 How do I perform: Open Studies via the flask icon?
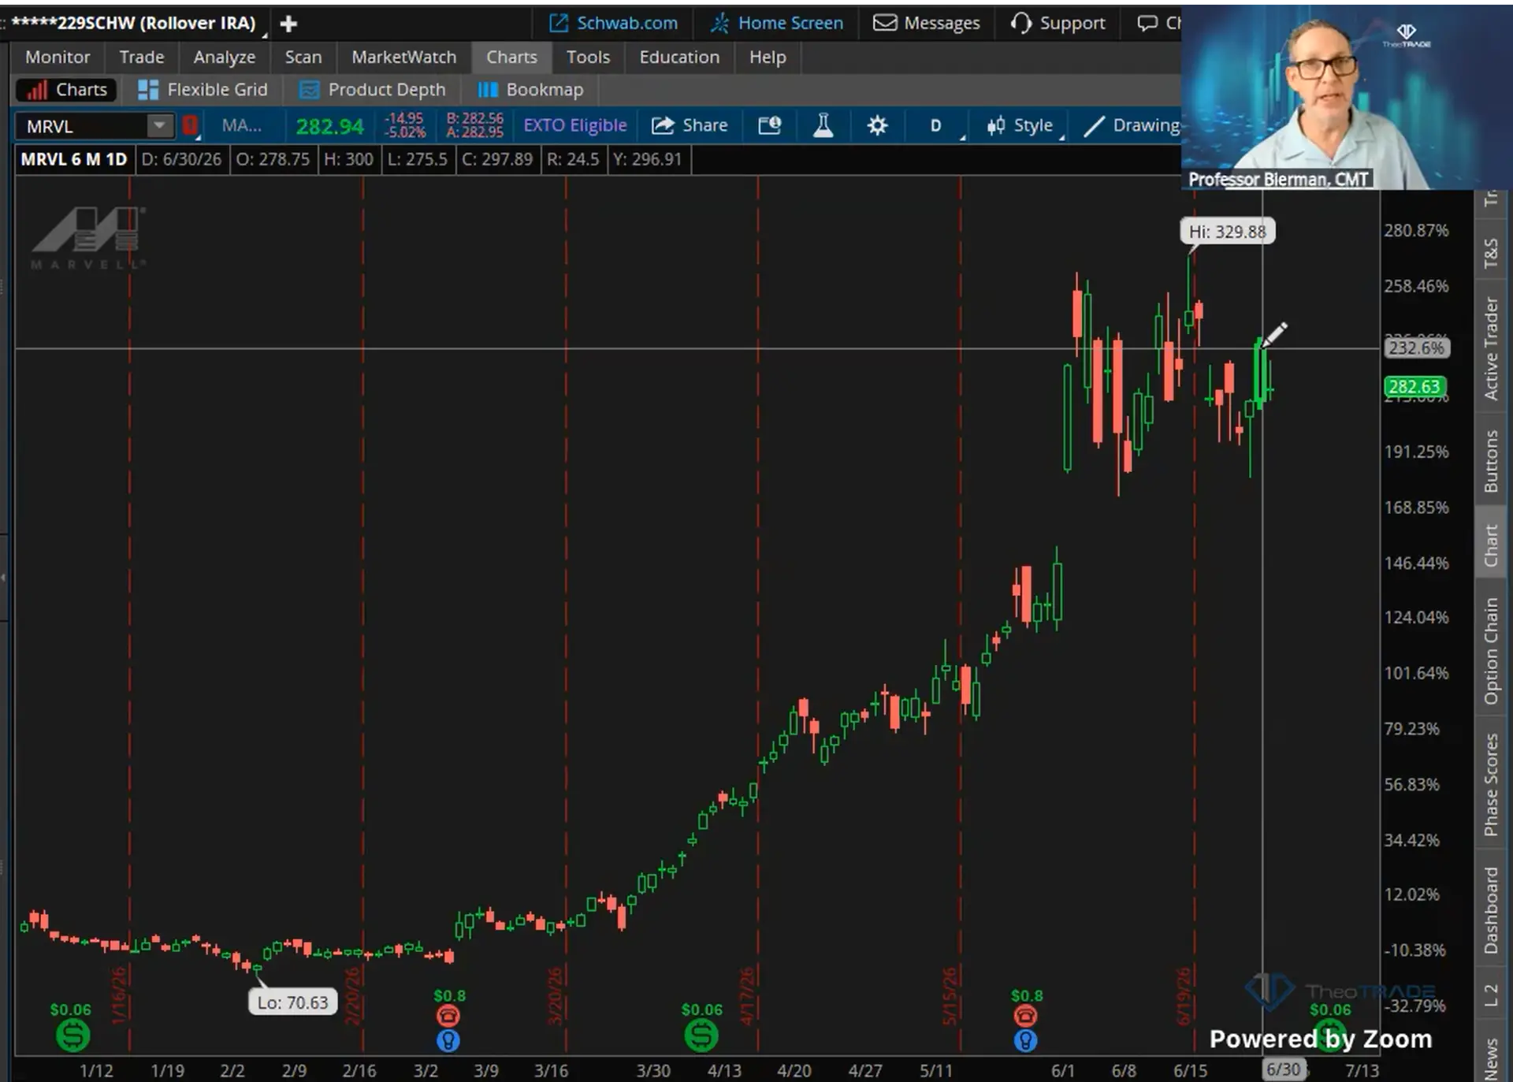(823, 125)
